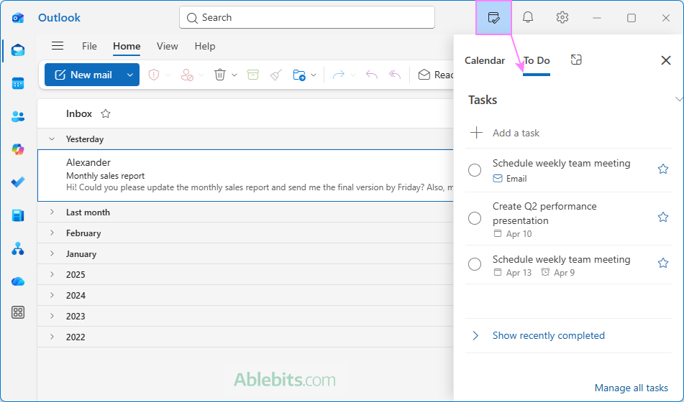Add Inbox to favorites star
This screenshot has height=402, width=684.
pyautogui.click(x=106, y=113)
